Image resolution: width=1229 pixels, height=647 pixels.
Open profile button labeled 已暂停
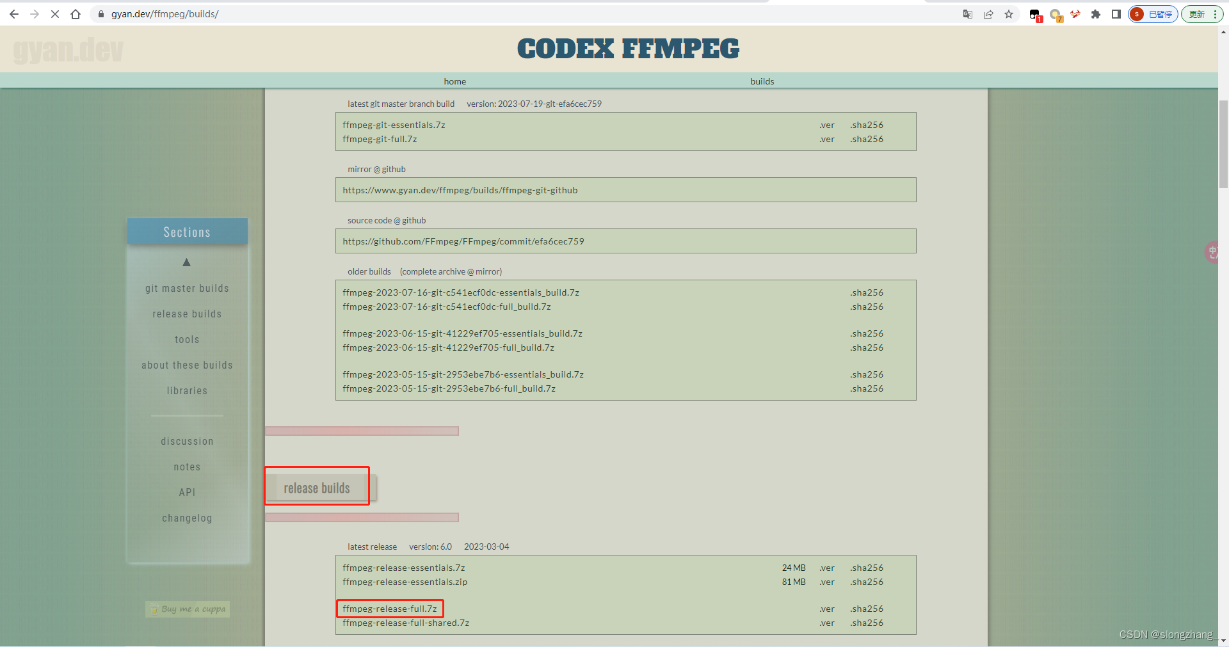pos(1153,14)
